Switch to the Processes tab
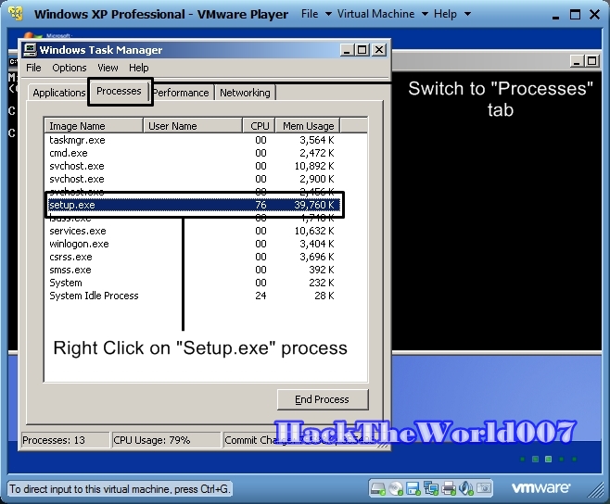 tap(119, 91)
